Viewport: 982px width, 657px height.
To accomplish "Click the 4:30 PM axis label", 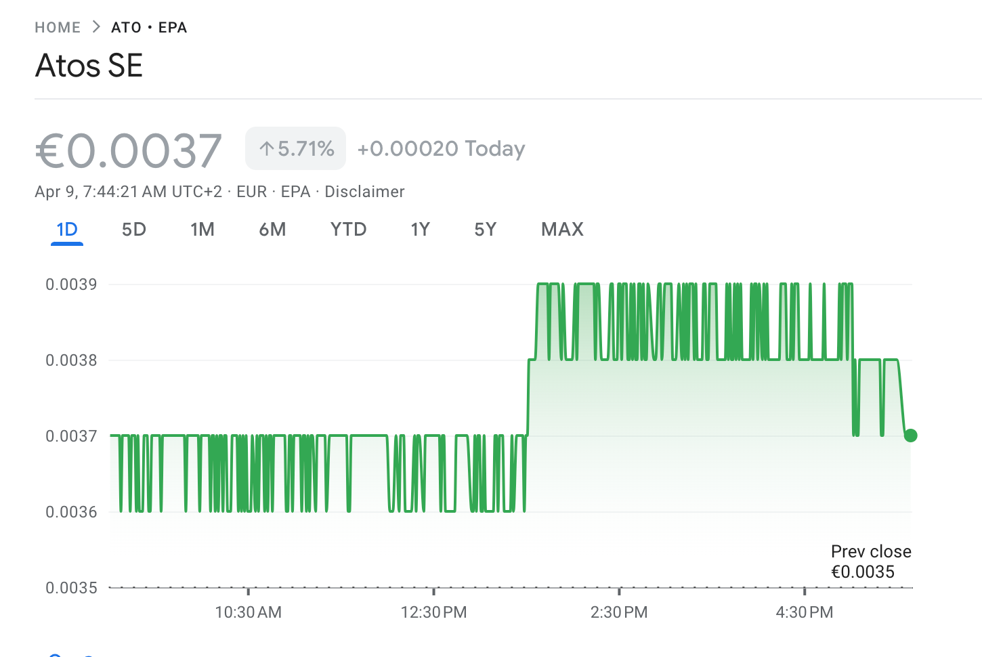I will pos(805,612).
